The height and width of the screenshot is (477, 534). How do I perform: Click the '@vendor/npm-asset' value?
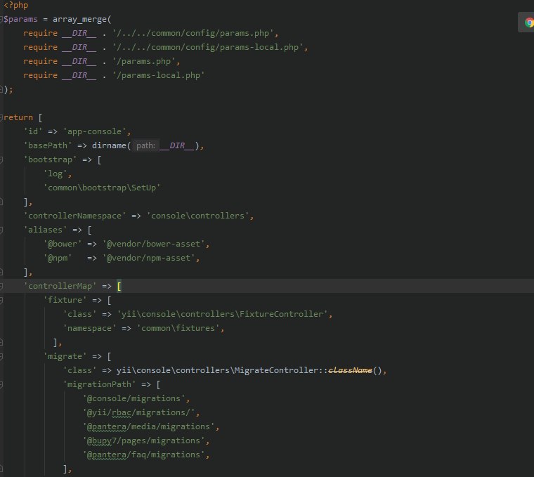pyautogui.click(x=148, y=258)
